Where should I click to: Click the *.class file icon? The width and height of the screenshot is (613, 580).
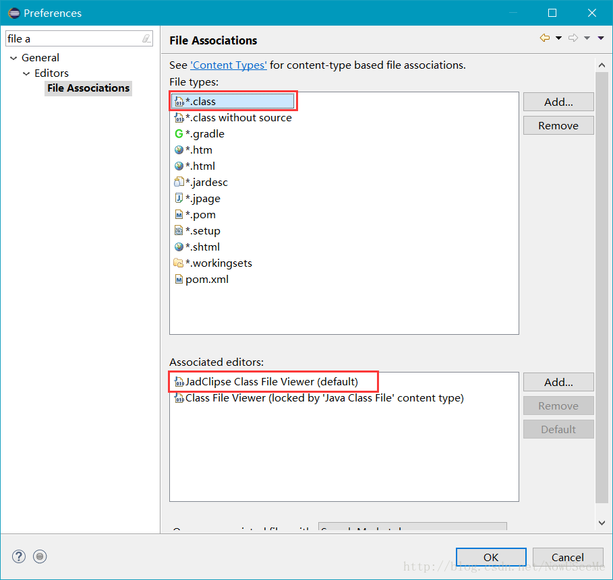point(179,102)
